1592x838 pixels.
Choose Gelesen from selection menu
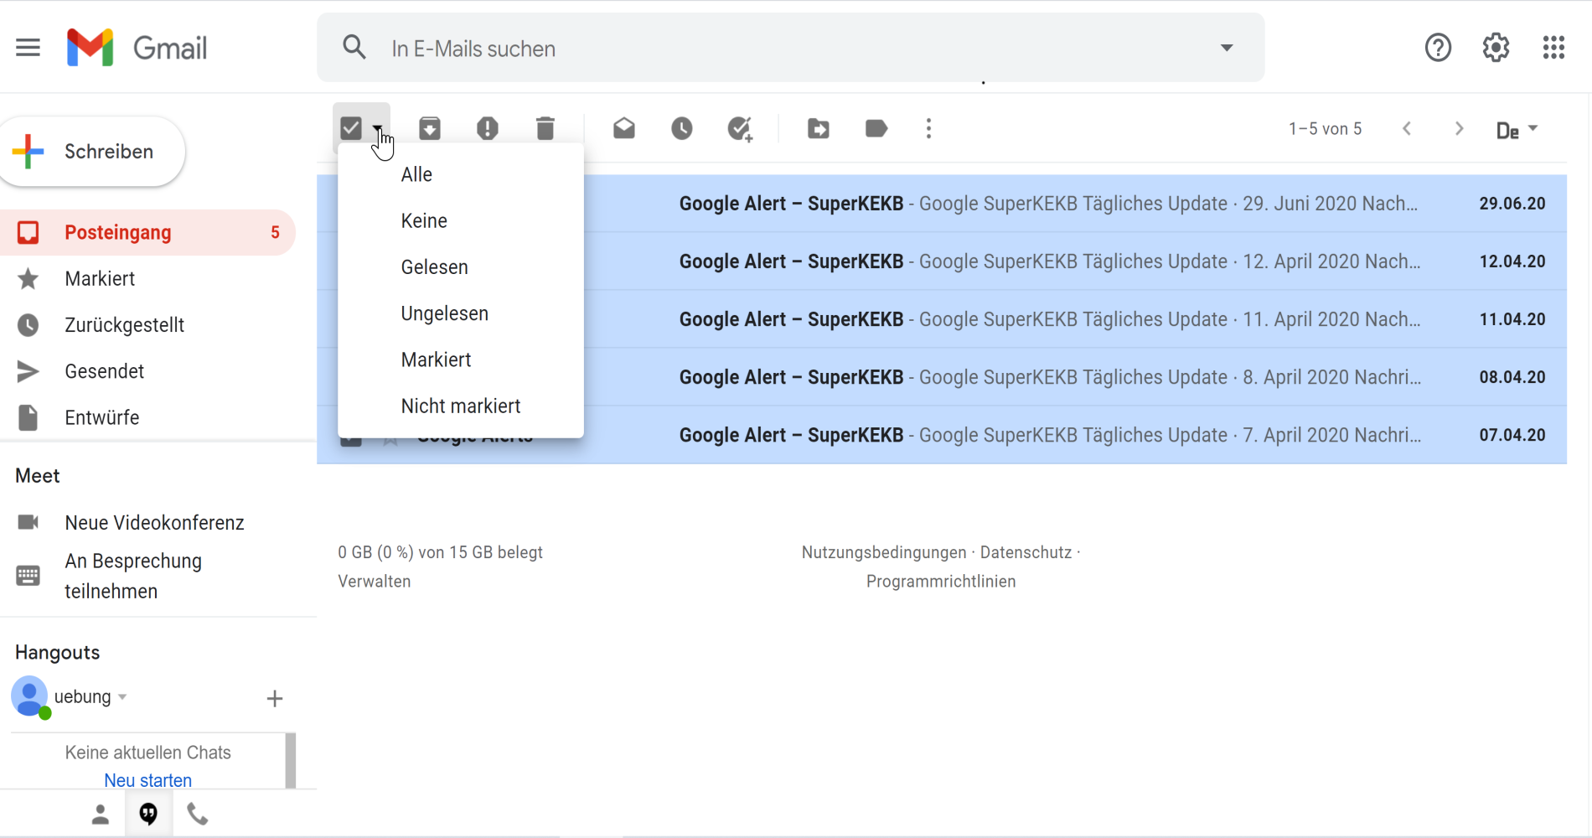click(461, 266)
